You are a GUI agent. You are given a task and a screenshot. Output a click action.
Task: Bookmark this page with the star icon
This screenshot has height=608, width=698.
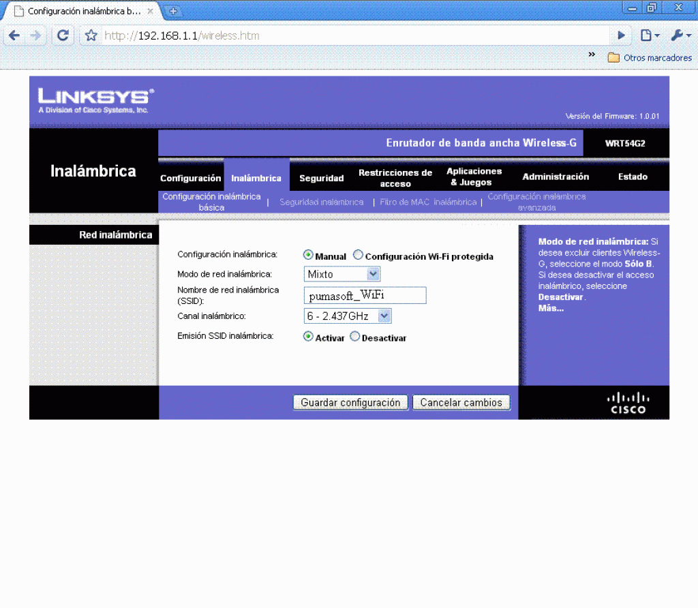pyautogui.click(x=91, y=35)
